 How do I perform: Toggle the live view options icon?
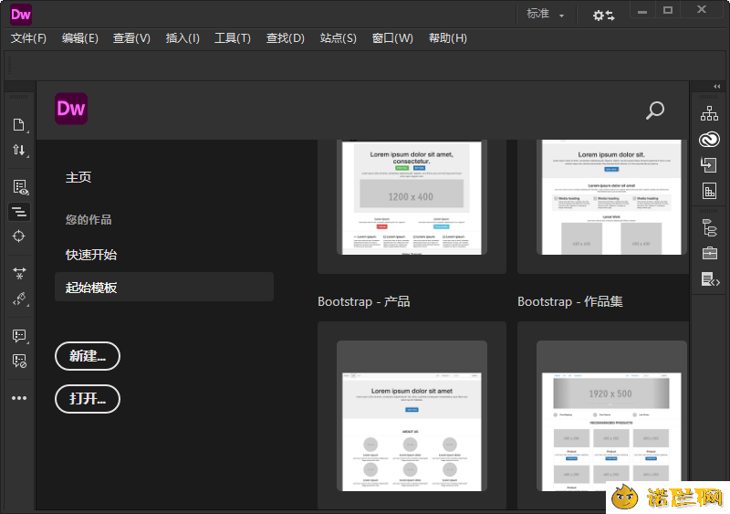point(20,187)
